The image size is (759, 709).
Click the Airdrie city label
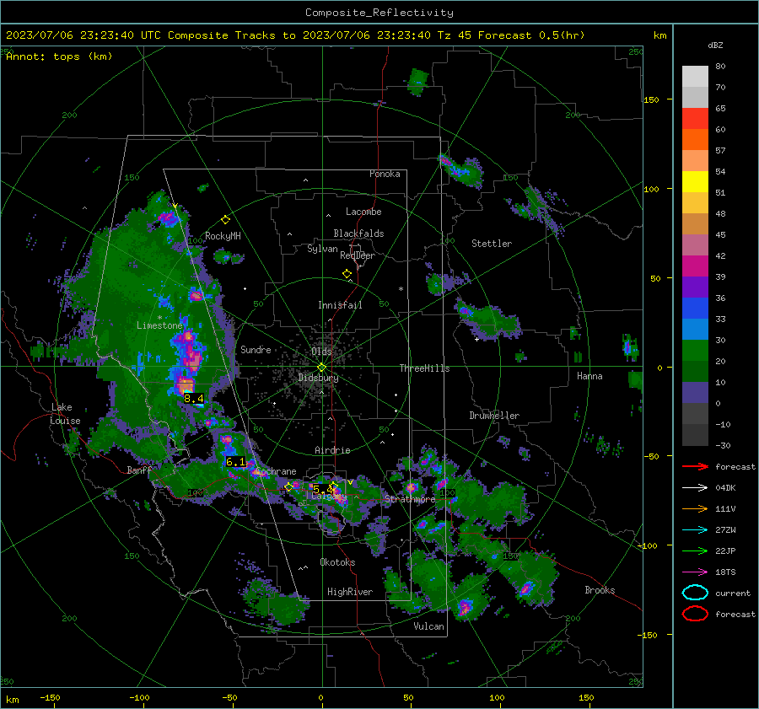(x=332, y=450)
